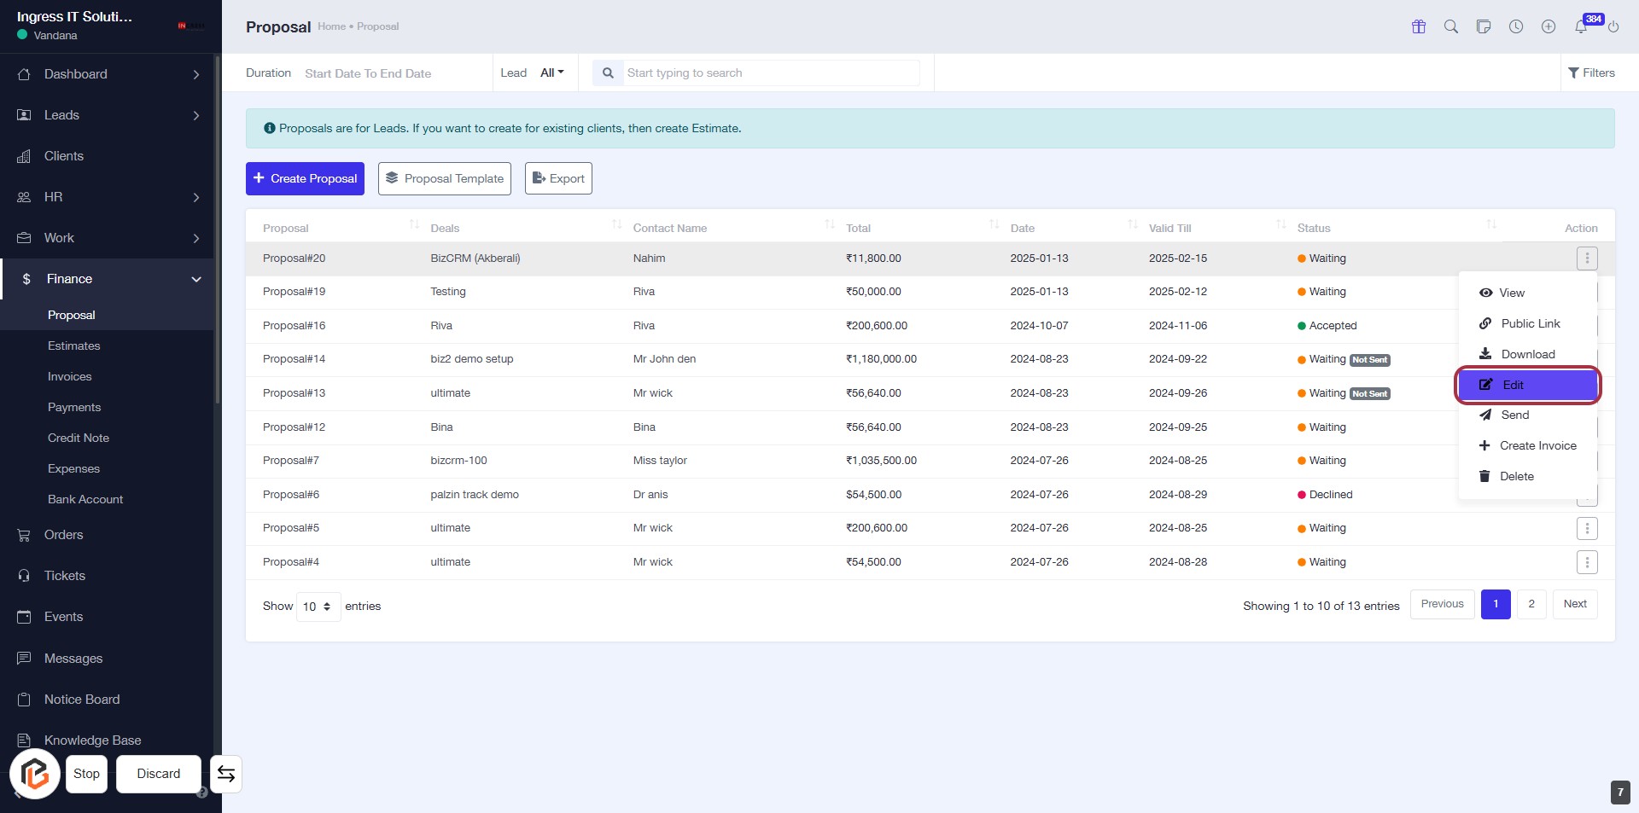
Task: Open the search magnifier icon in header
Action: click(x=1451, y=26)
